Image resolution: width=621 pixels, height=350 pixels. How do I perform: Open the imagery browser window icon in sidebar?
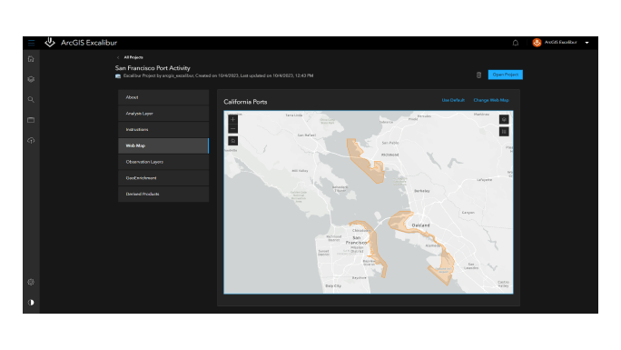tap(31, 120)
